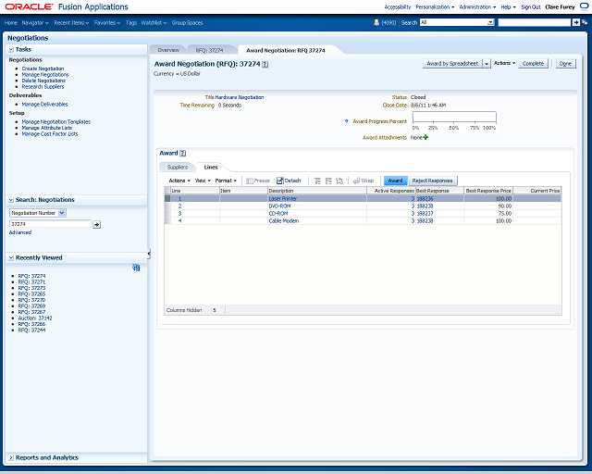Sort by Best Response Price column header

tap(488, 191)
